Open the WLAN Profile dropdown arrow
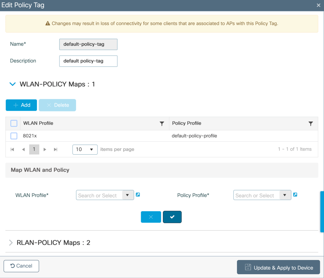 coord(128,195)
